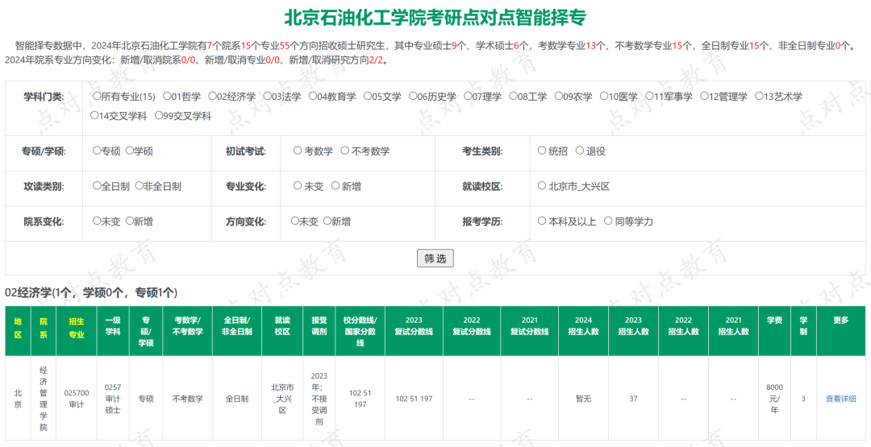Click the 2021 招生人数 header
Viewport: 871px width, 447px height.
click(x=733, y=331)
